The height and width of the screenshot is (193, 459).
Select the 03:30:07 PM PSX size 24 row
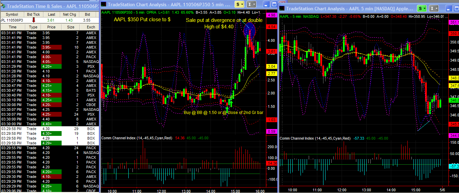coord(50,114)
